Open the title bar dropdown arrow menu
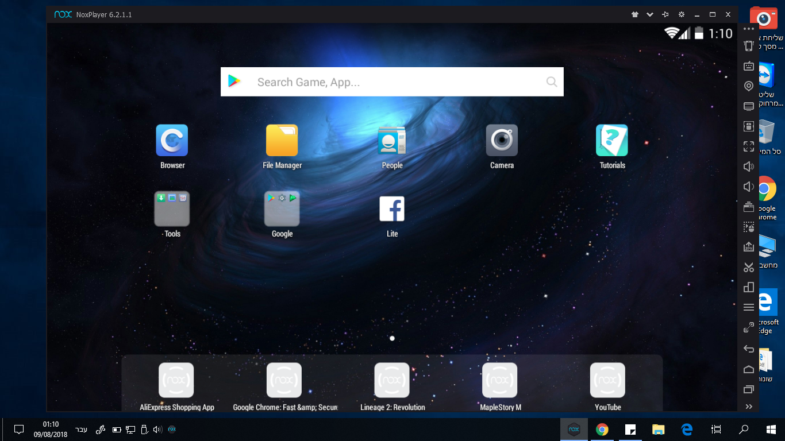785x441 pixels. coord(650,14)
